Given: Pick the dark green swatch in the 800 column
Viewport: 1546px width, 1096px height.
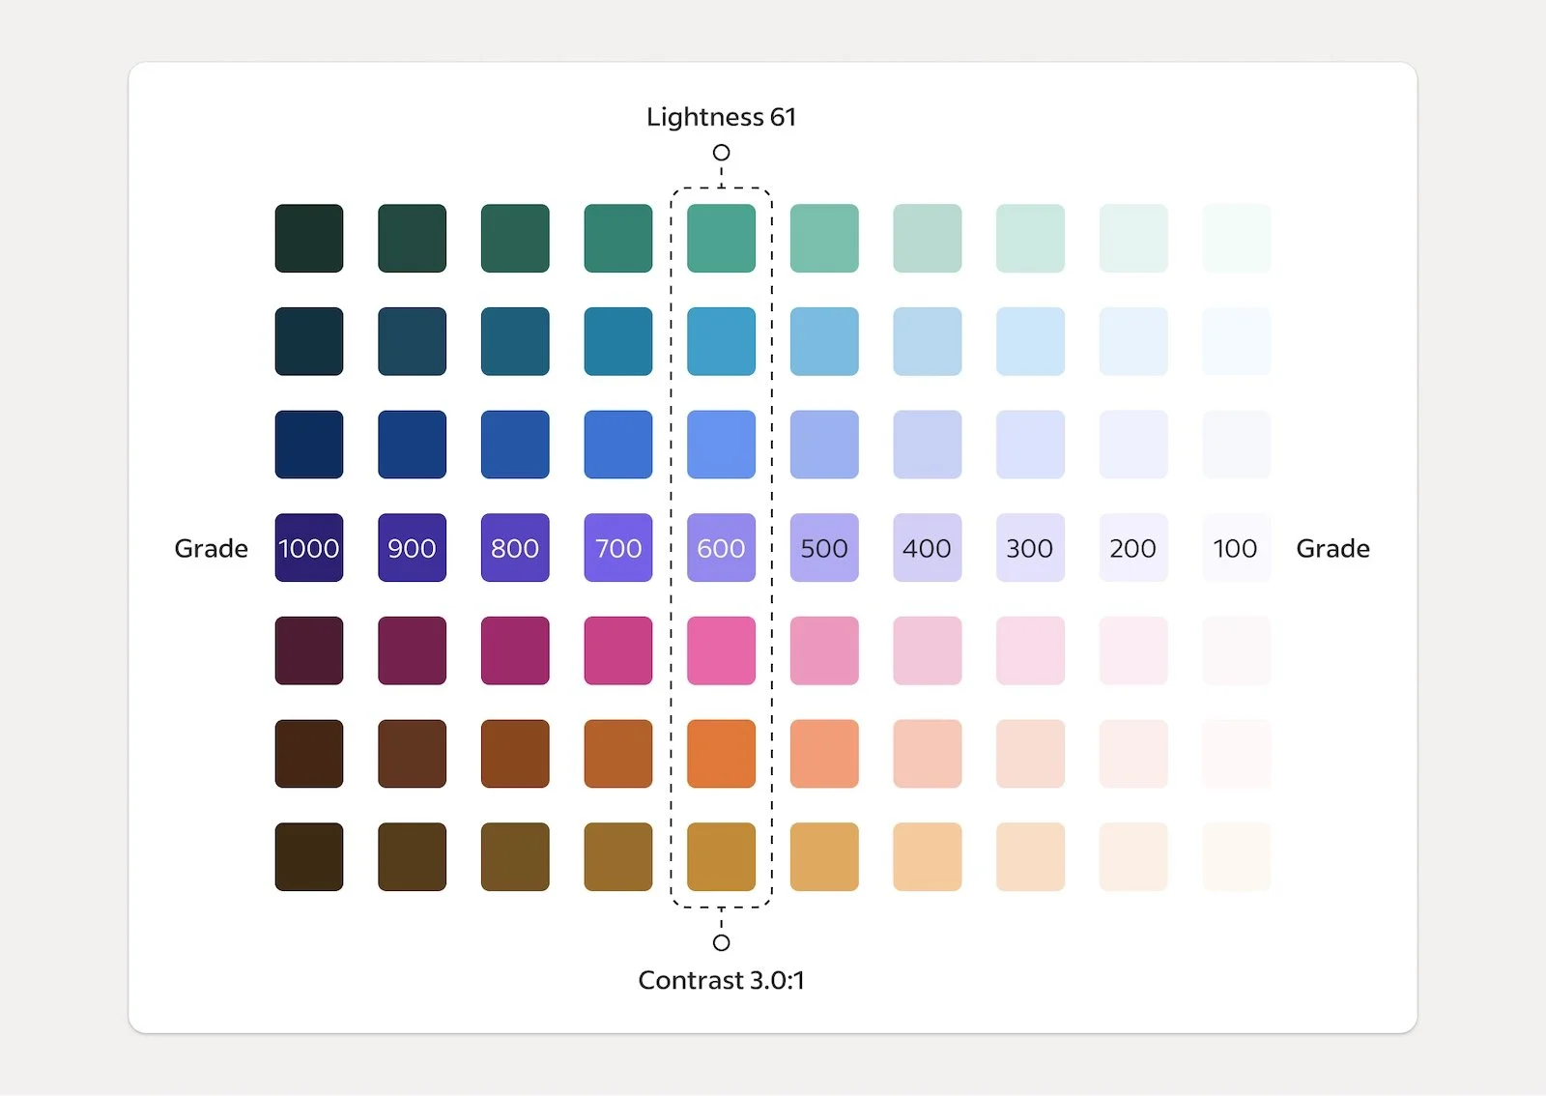Looking at the screenshot, I should coord(515,239).
